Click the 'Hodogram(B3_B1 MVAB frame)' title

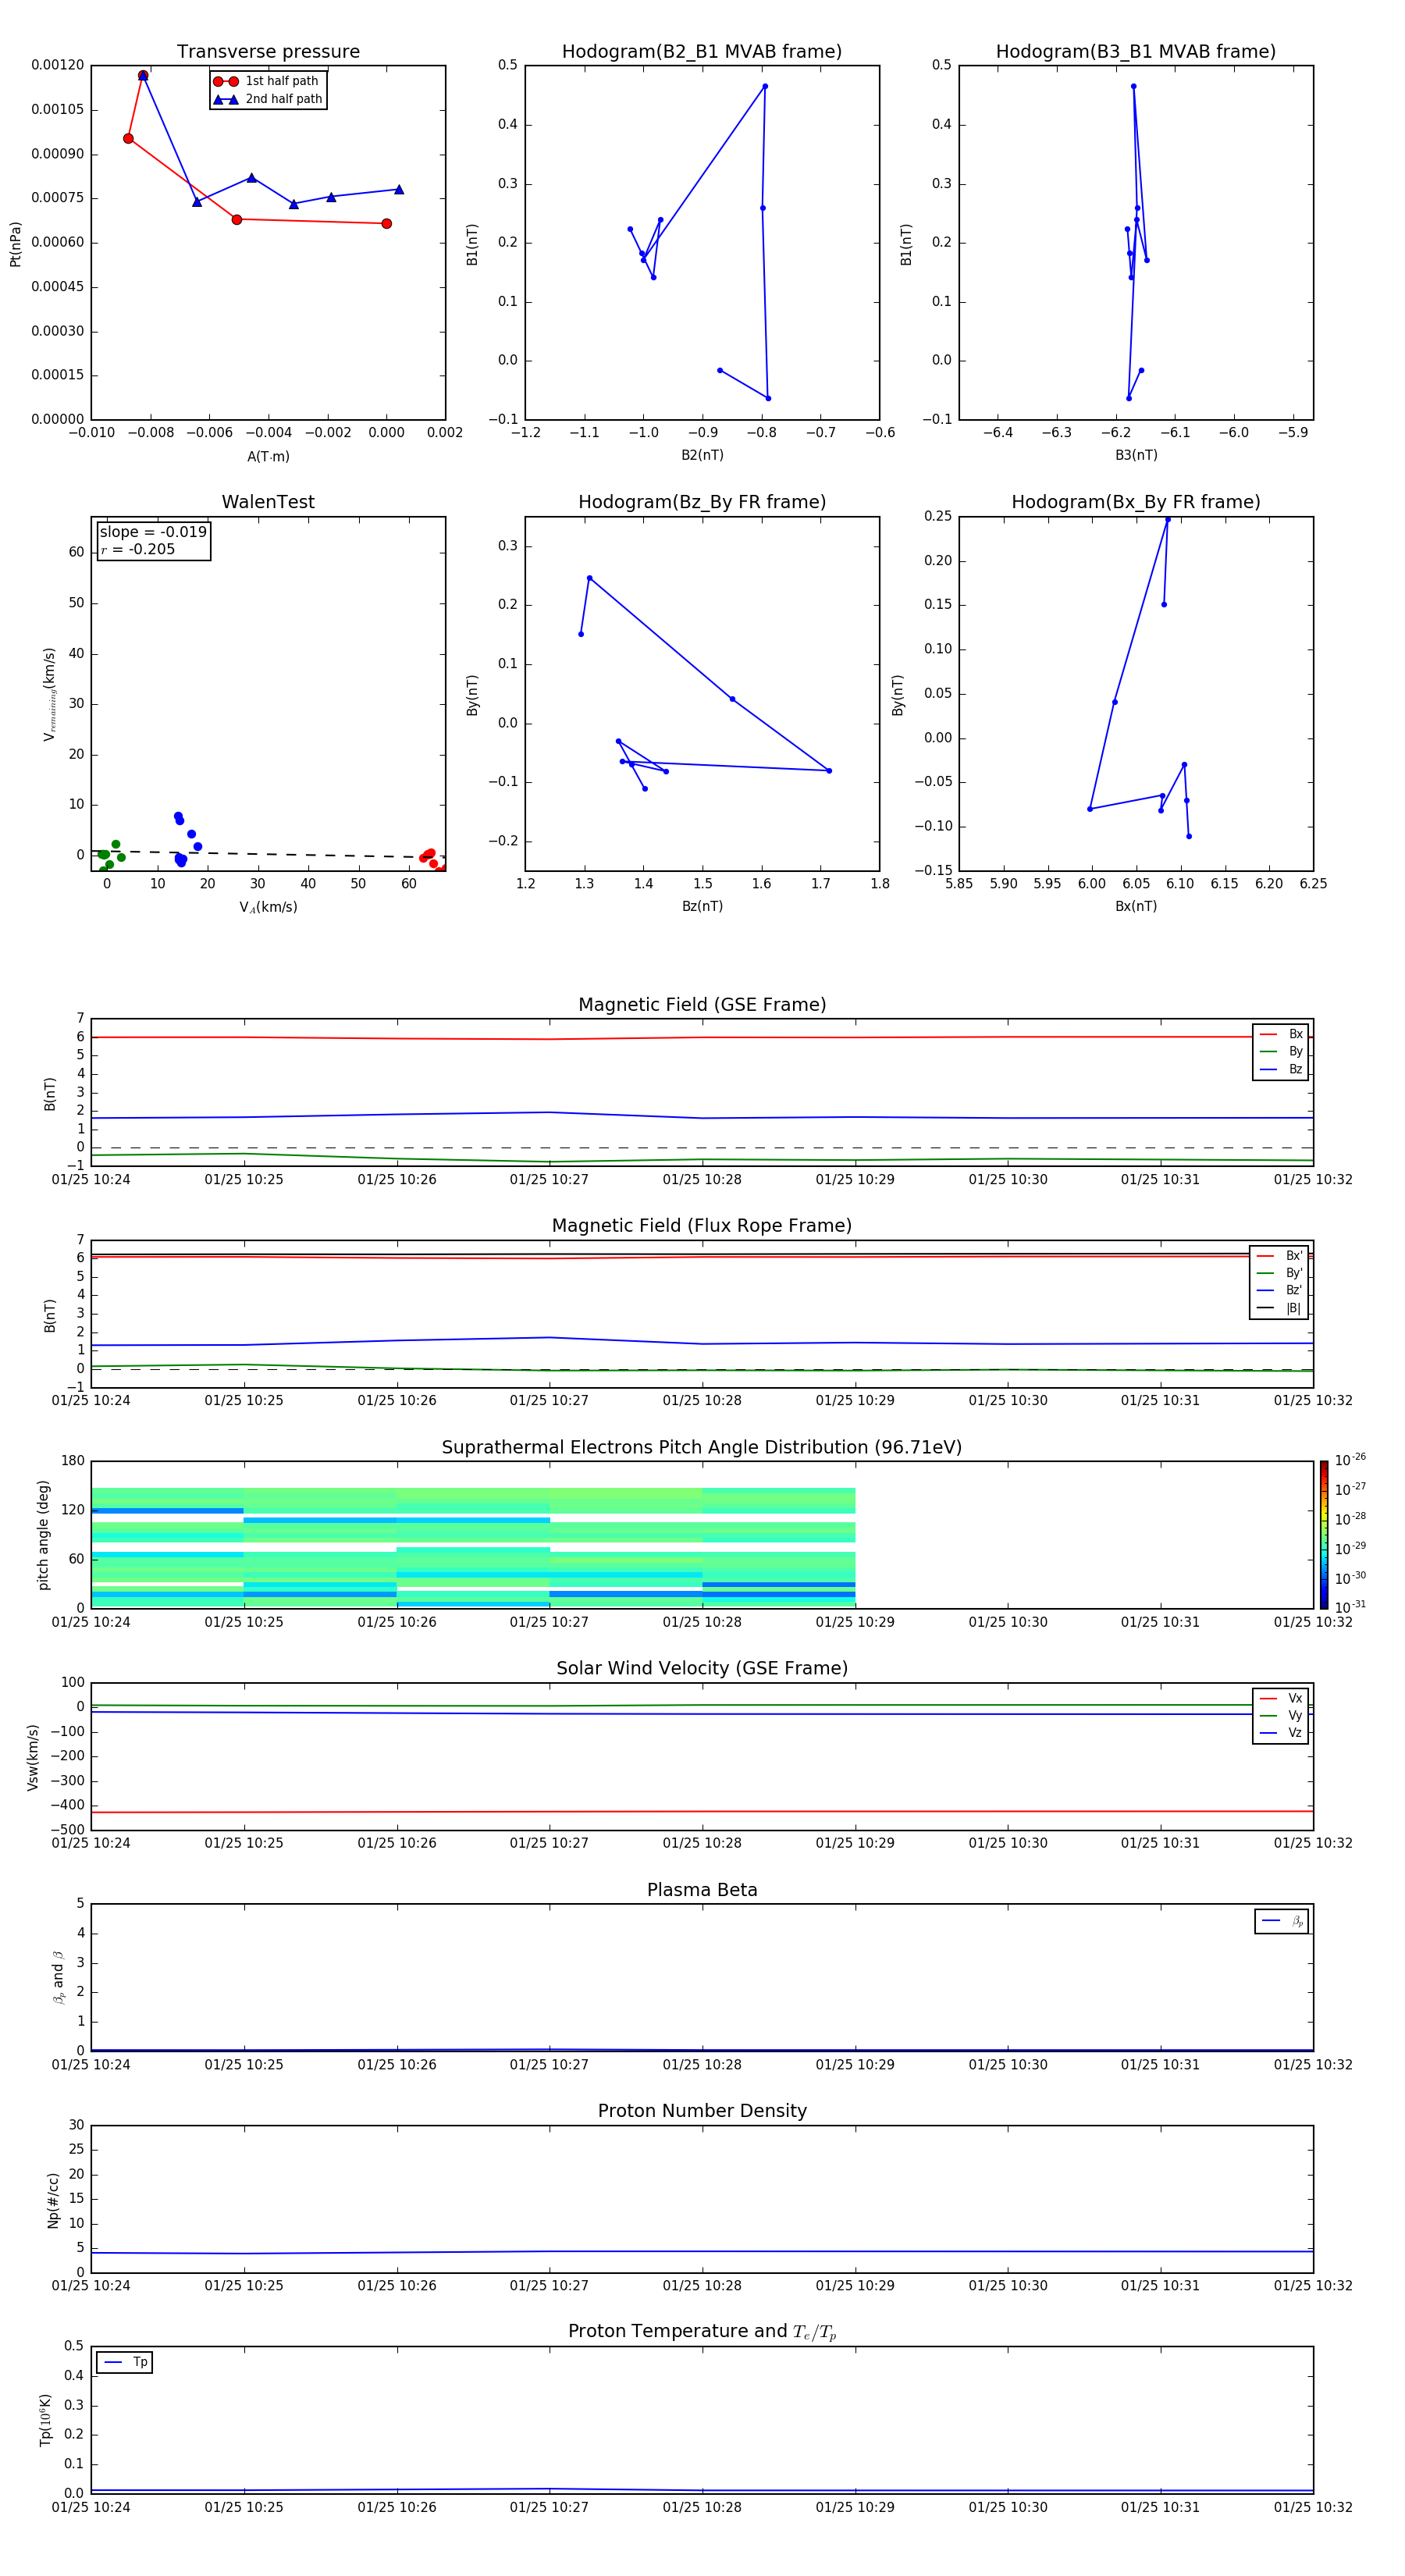pyautogui.click(x=1136, y=52)
